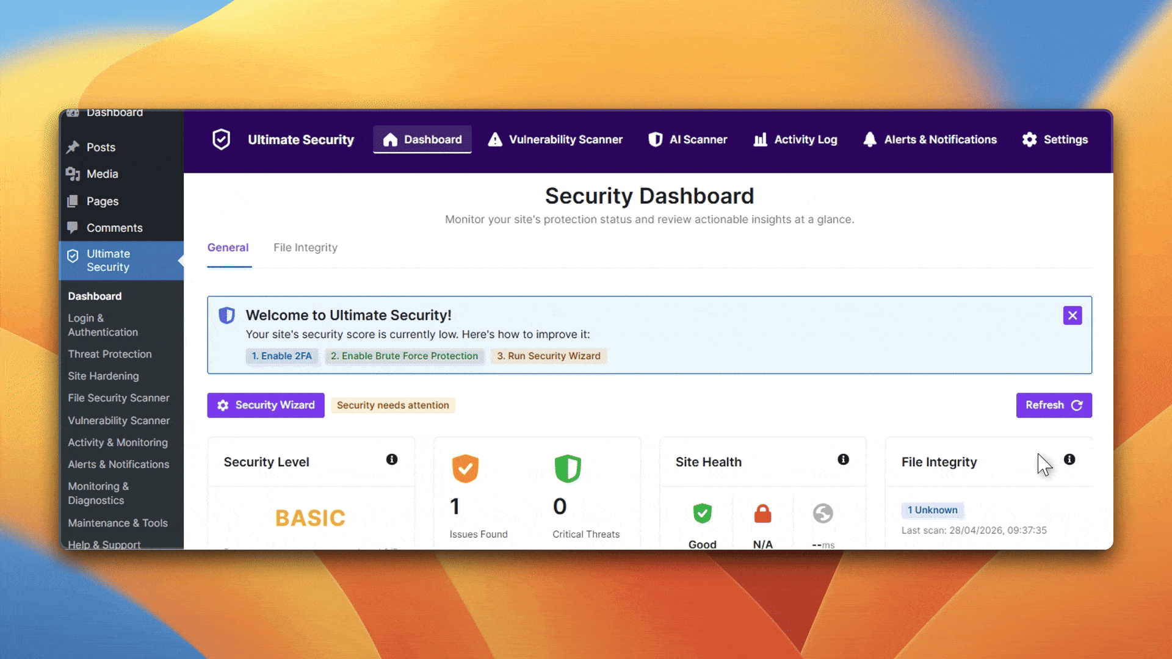Image resolution: width=1172 pixels, height=659 pixels.
Task: Launch the Security Wizard button
Action: (x=266, y=405)
